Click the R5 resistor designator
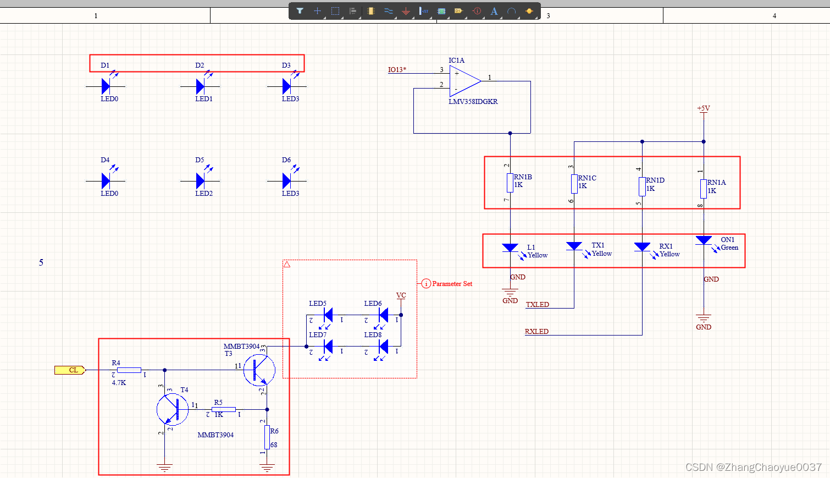Image resolution: width=830 pixels, height=478 pixels. point(218,403)
